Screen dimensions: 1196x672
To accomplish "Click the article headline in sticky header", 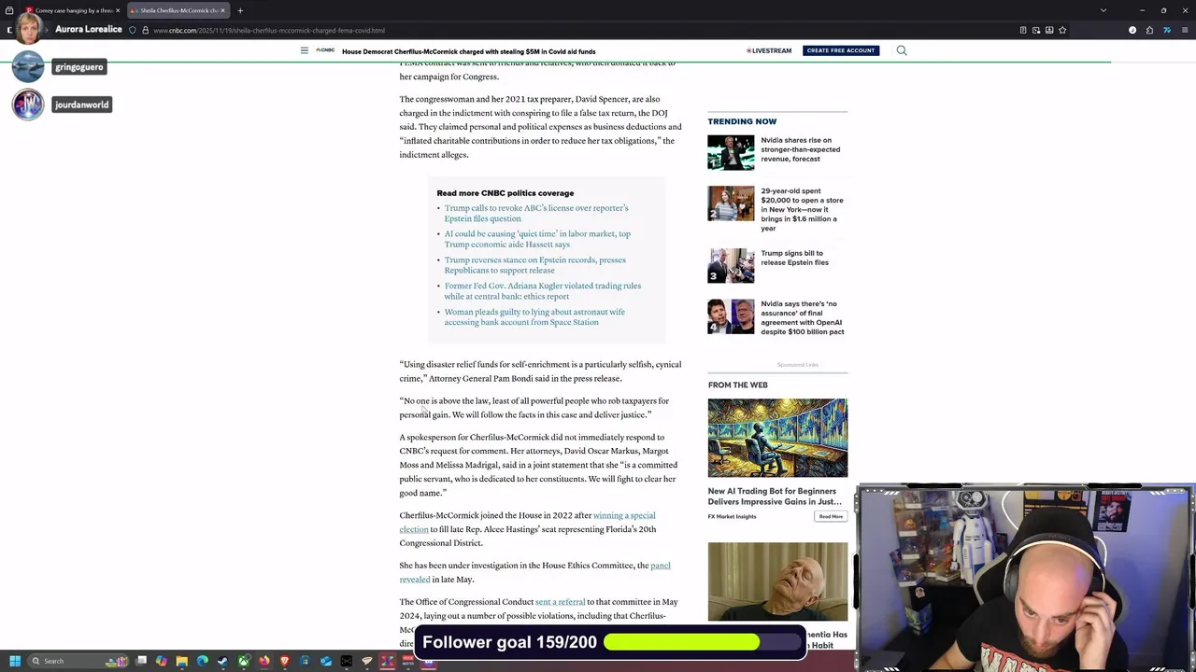I will (468, 51).
